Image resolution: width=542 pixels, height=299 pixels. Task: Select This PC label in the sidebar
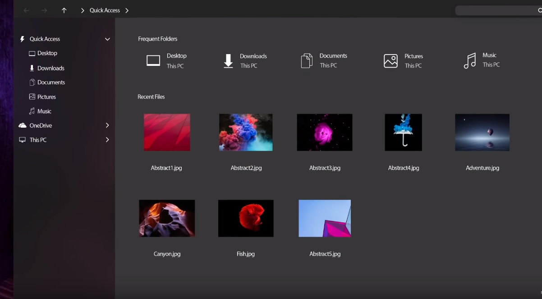tap(38, 140)
